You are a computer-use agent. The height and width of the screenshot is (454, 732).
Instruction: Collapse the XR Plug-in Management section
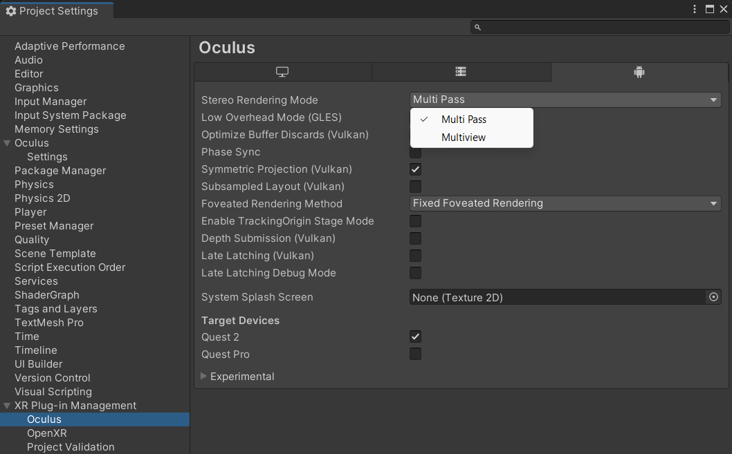click(7, 406)
